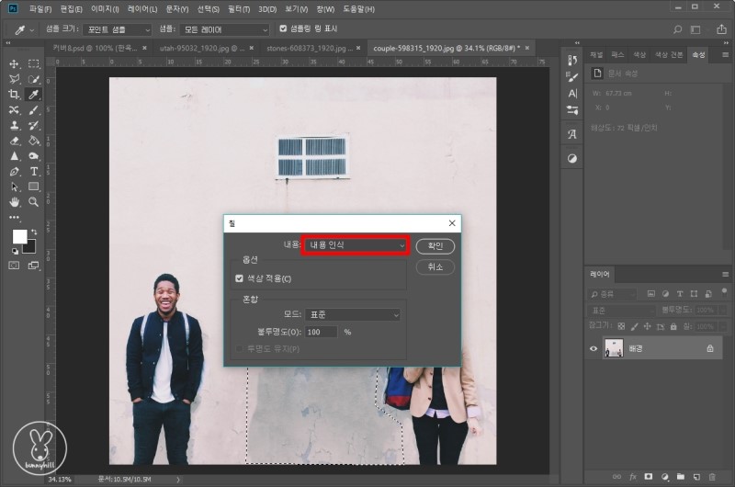Open the 내용 인식 contents dropdown
The height and width of the screenshot is (487, 735).
coord(356,245)
